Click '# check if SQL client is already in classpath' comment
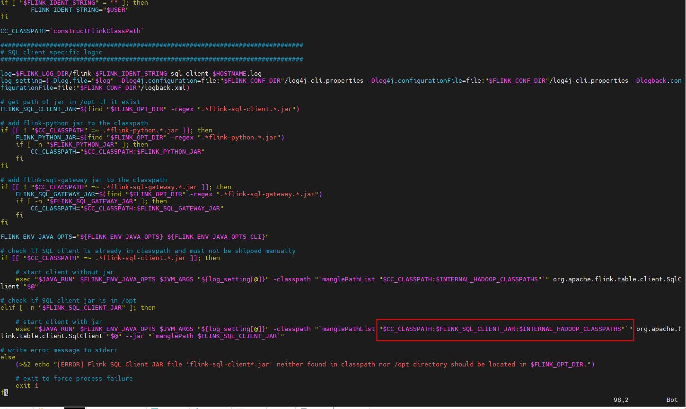 (x=148, y=251)
